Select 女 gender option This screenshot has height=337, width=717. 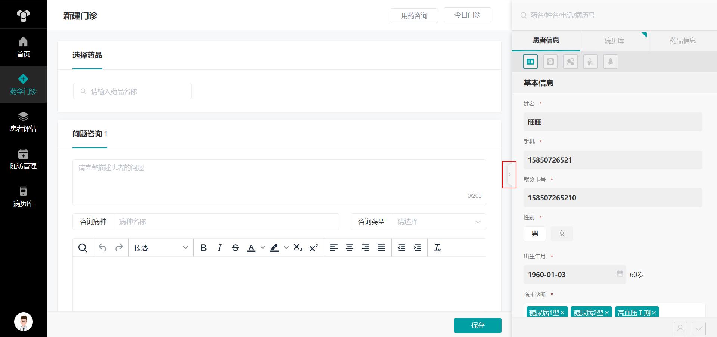(562, 234)
